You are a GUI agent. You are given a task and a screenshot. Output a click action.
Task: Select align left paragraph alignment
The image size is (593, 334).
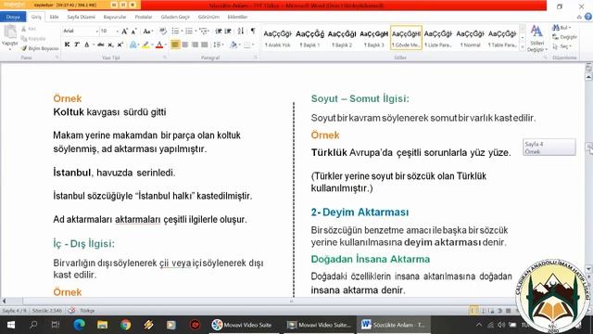(175, 45)
